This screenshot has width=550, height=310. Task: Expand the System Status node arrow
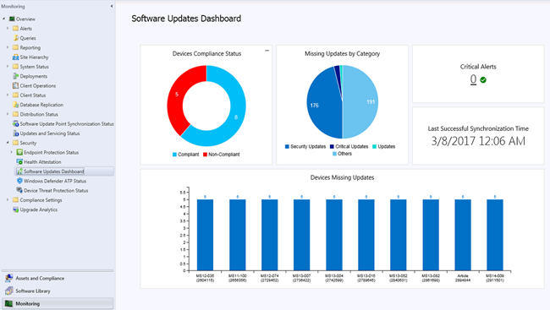pyautogui.click(x=8, y=67)
